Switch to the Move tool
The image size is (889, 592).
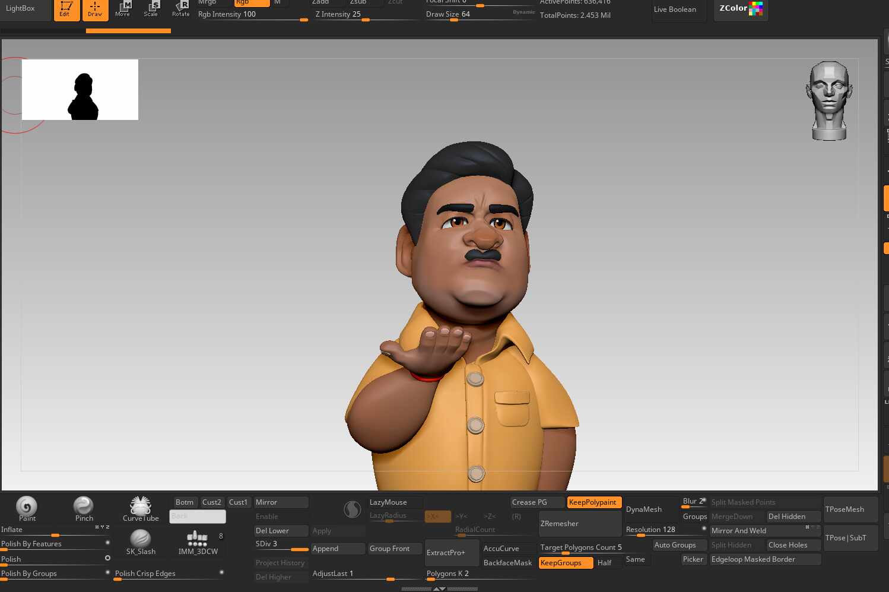tap(123, 8)
